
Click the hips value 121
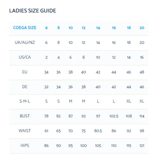[x=142, y=146]
